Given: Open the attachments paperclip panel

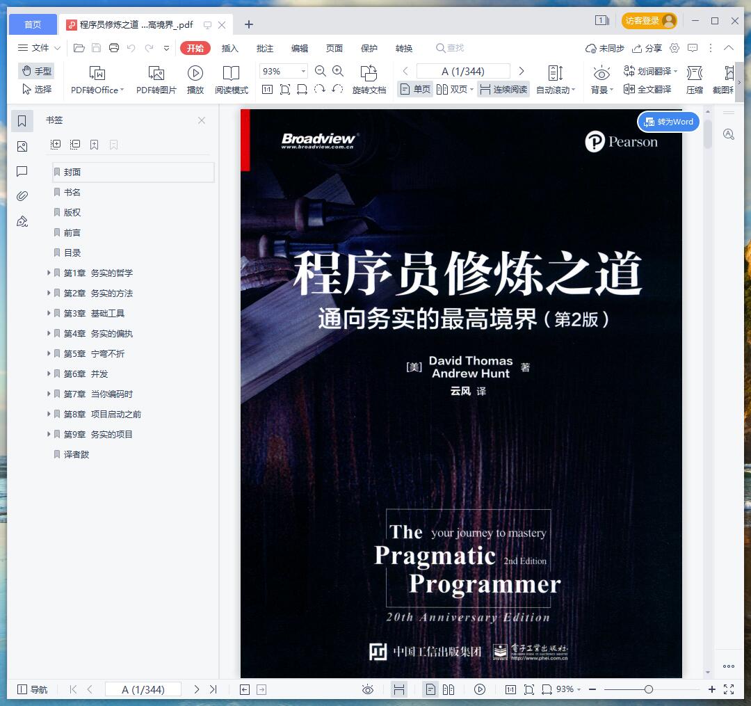Looking at the screenshot, I should [x=22, y=196].
